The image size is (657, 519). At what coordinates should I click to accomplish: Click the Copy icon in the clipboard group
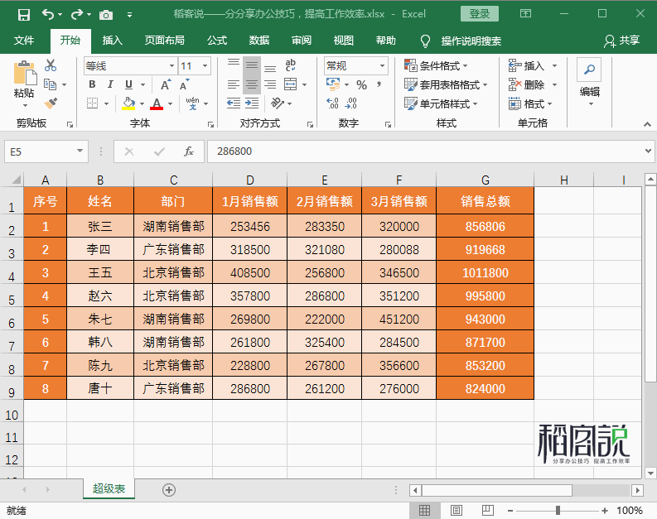(x=50, y=84)
